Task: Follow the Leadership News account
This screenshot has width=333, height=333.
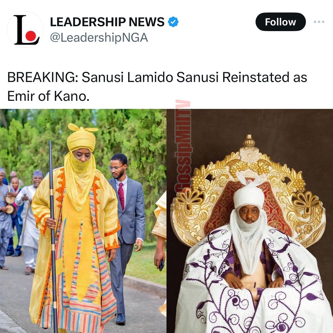Action: (280, 22)
